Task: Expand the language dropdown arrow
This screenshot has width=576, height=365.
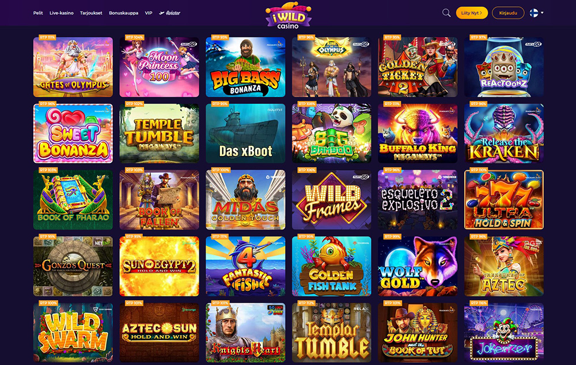Action: pyautogui.click(x=542, y=13)
